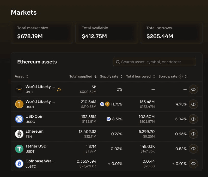Click the cbBTC bitcoin icon

19,164
